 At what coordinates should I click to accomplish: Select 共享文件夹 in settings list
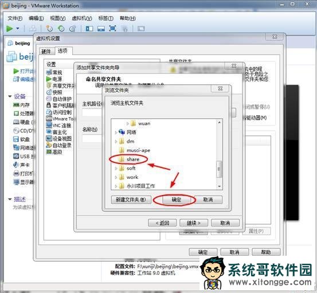point(60,86)
